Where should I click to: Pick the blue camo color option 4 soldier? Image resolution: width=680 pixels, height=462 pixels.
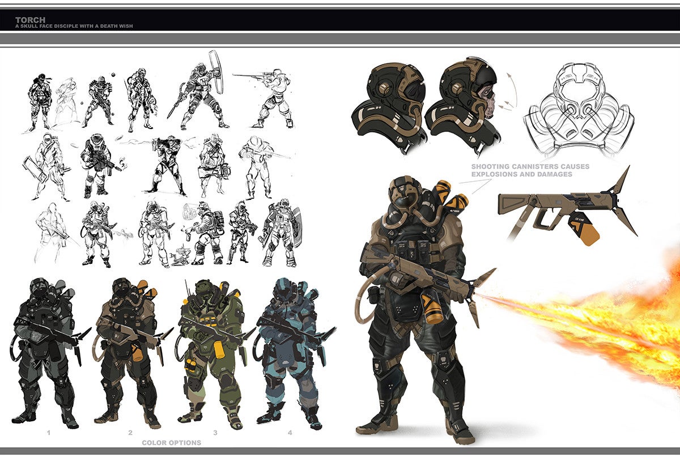pos(289,351)
